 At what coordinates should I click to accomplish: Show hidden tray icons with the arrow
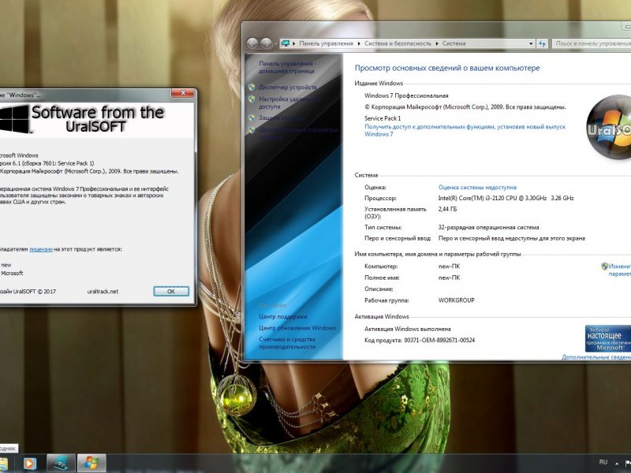[617, 463]
